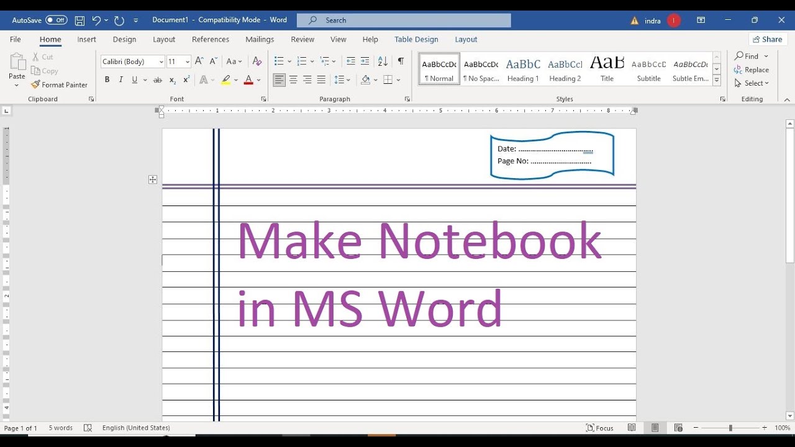Toggle Print Layout view
The height and width of the screenshot is (447, 795).
655,428
